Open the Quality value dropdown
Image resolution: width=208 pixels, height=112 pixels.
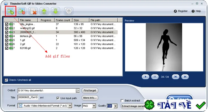click(x=116, y=106)
